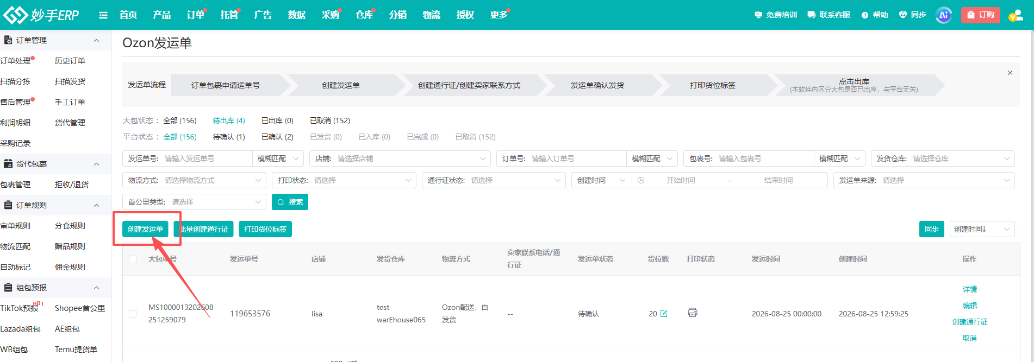1034x362 pixels.
Task: Open the 订单 top menu
Action: pyautogui.click(x=196, y=15)
